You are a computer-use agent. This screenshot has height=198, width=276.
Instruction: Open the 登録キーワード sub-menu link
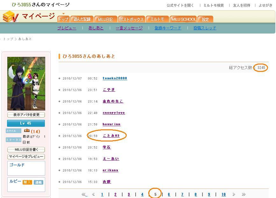tap(168, 28)
